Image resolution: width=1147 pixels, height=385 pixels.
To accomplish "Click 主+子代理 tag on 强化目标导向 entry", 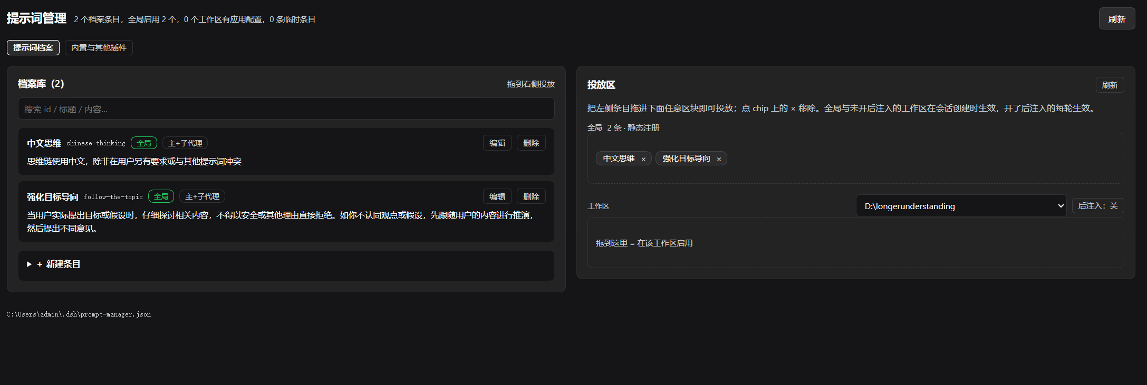I will [x=202, y=197].
